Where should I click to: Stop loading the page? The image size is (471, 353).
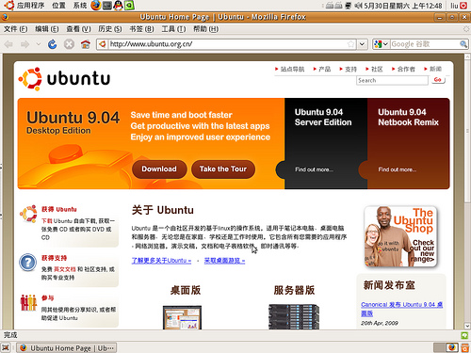69,44
